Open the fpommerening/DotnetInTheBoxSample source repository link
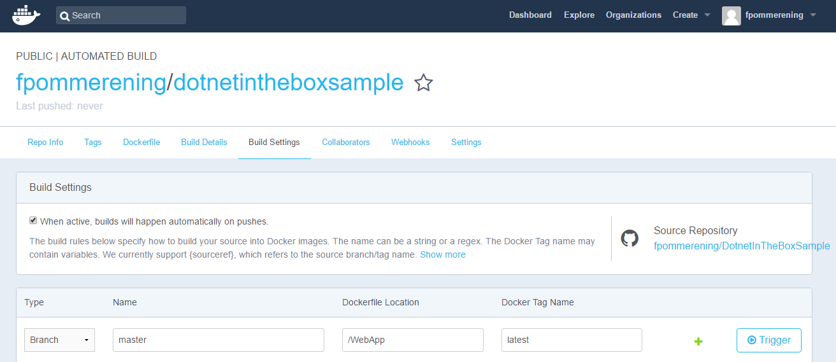This screenshot has height=362, width=836. tap(742, 246)
